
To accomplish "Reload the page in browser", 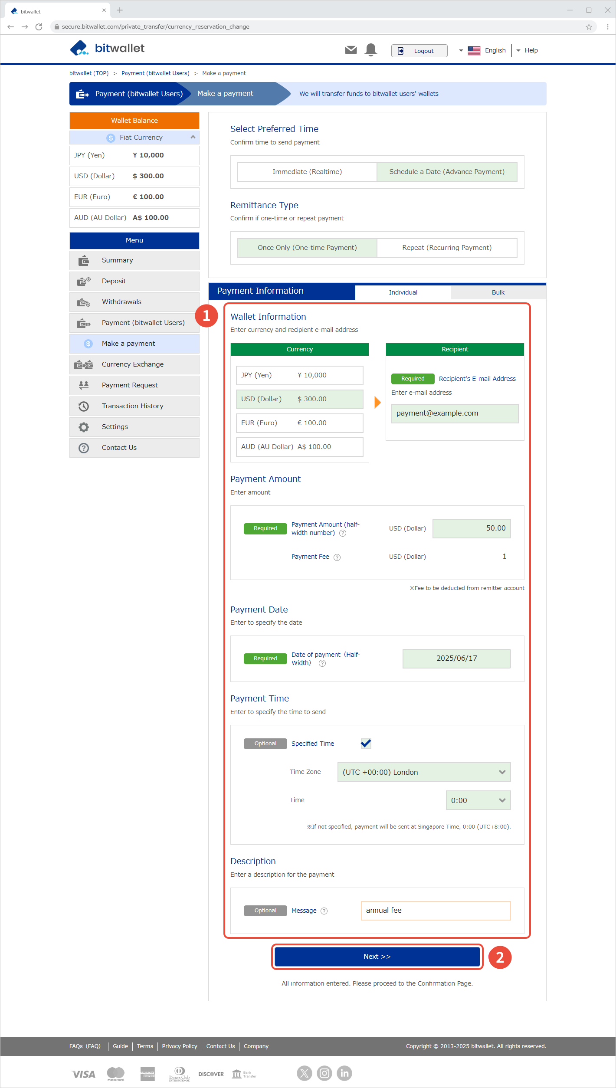I will click(39, 27).
